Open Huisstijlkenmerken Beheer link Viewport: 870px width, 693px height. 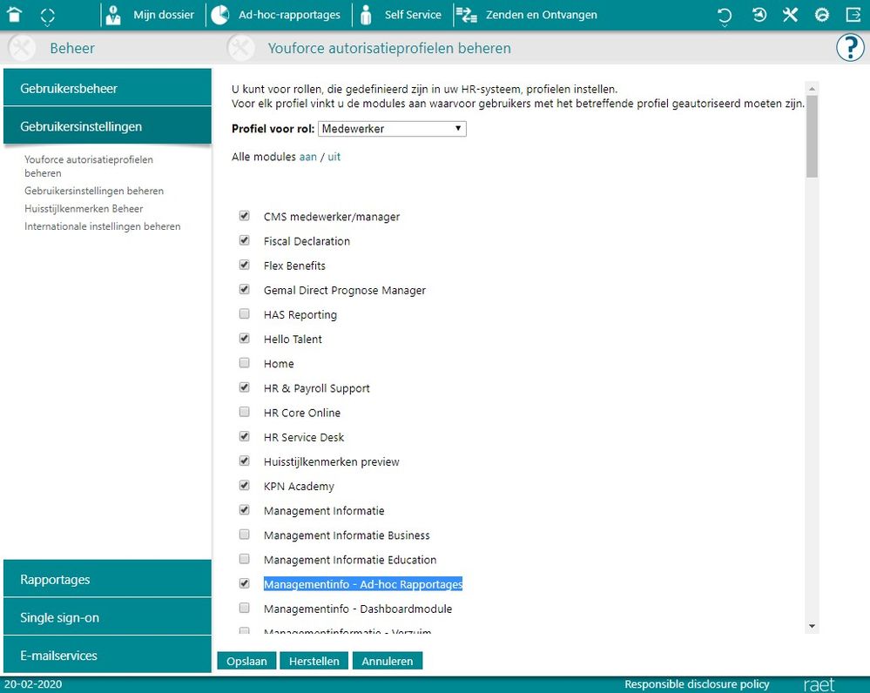click(84, 208)
